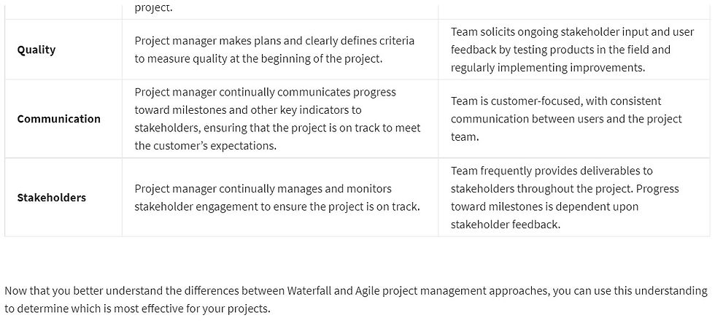Select the cell about defining quality criteria
Image resolution: width=715 pixels, height=326 pixels.
(x=280, y=50)
